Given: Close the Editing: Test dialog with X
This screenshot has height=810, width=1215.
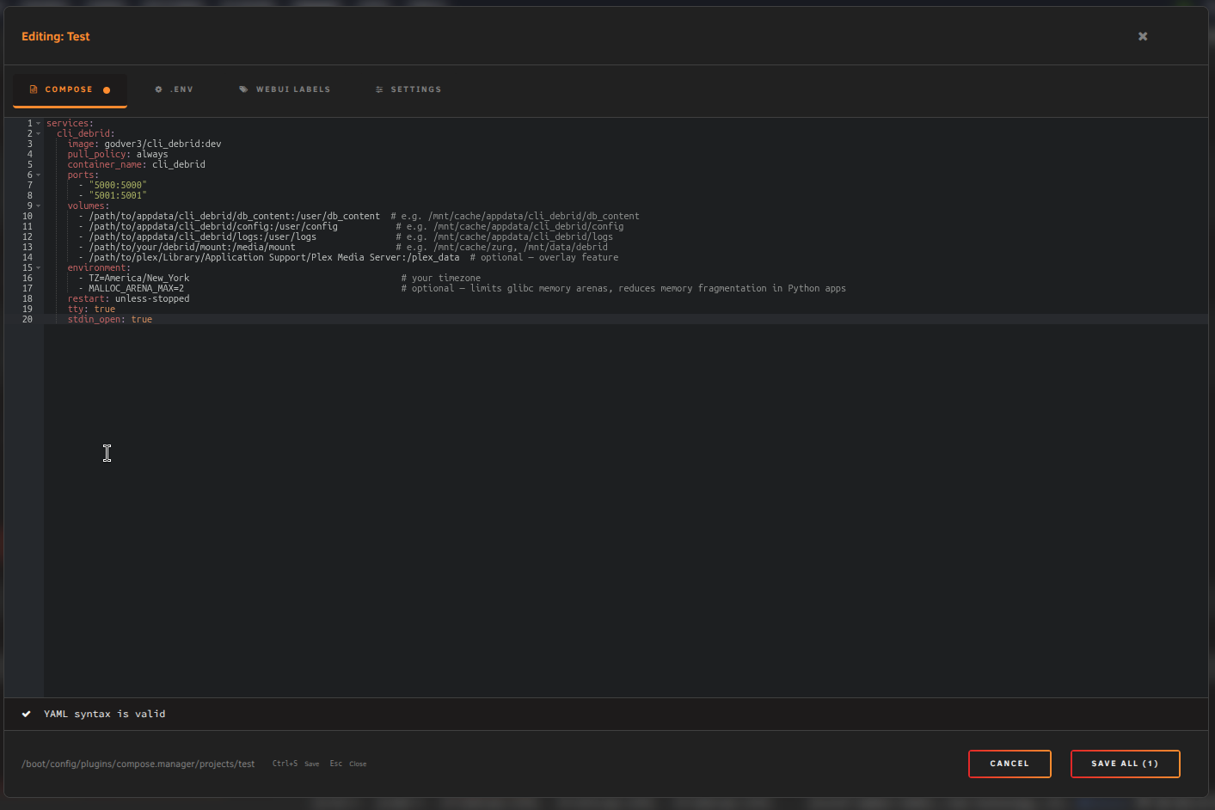Looking at the screenshot, I should click(1143, 36).
